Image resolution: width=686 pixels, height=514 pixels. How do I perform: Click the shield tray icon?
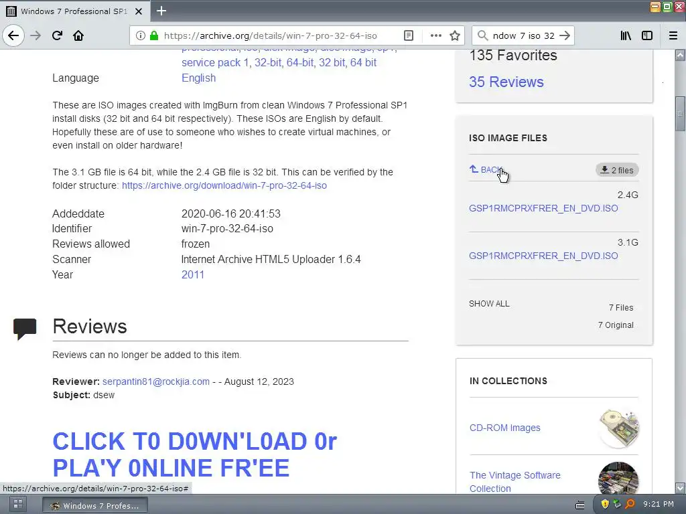tap(605, 504)
